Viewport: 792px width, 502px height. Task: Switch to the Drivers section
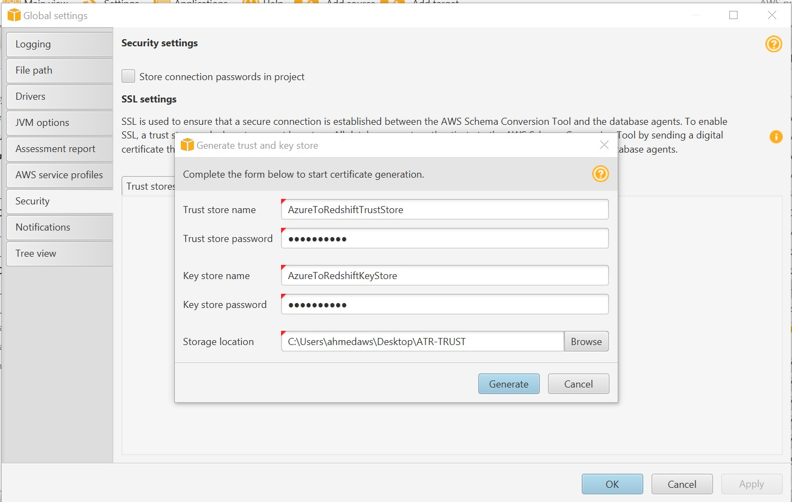click(x=59, y=96)
